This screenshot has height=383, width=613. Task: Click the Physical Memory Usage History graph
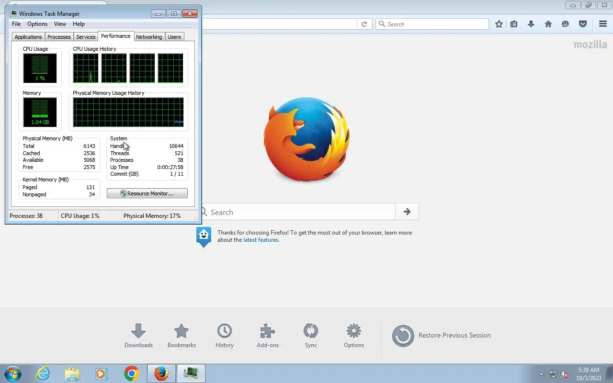(x=128, y=112)
